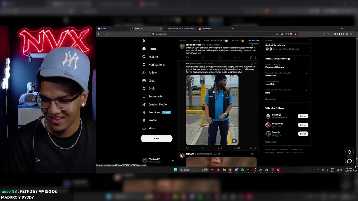Open Profile in the sidebar
Screen dimensions: 358x201
149,120
